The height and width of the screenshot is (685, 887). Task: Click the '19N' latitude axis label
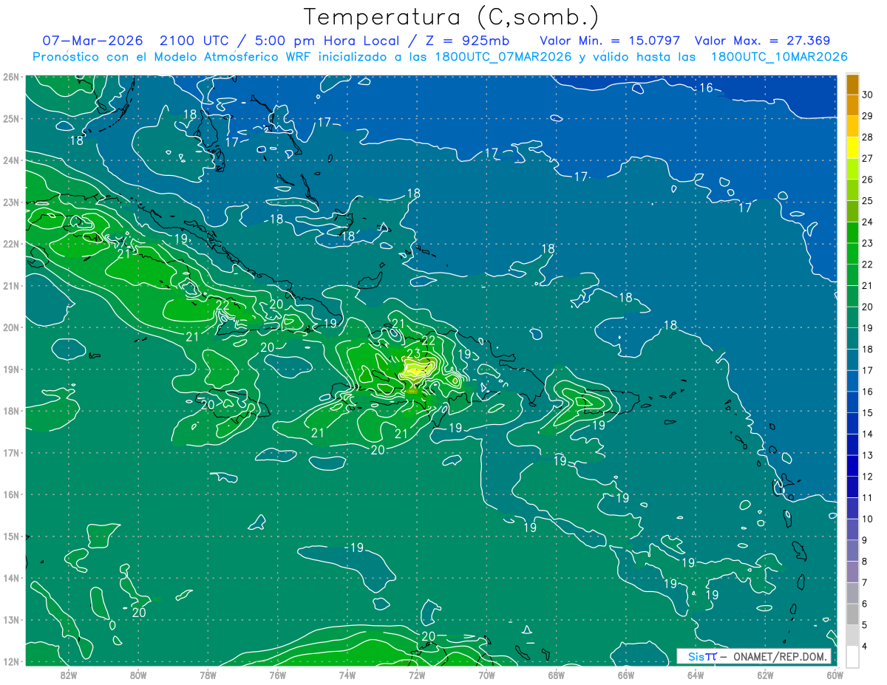(11, 369)
